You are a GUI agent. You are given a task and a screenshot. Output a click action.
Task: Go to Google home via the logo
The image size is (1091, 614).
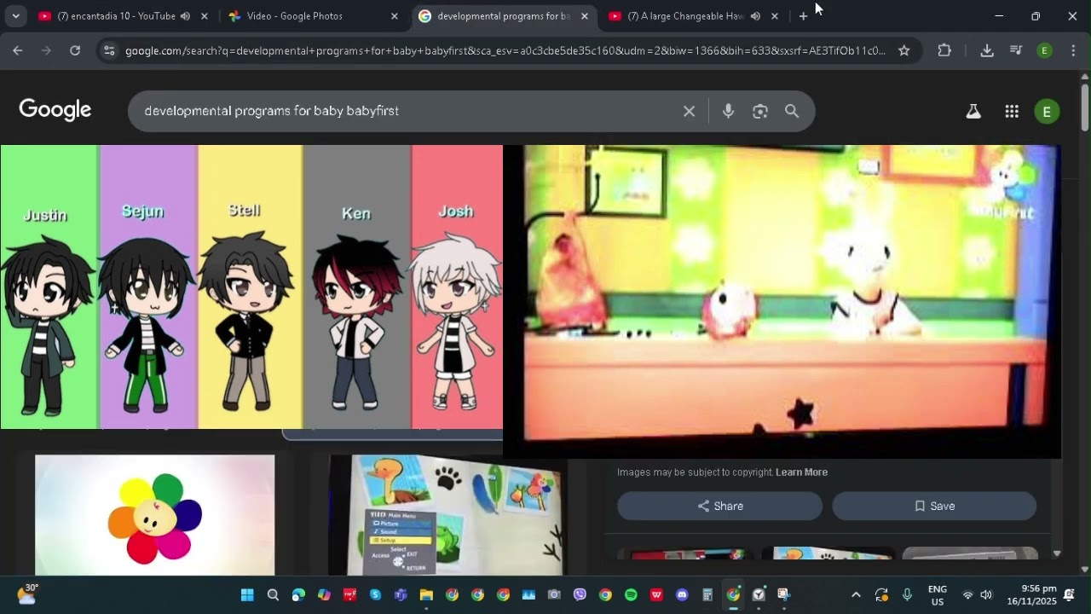[x=55, y=110]
